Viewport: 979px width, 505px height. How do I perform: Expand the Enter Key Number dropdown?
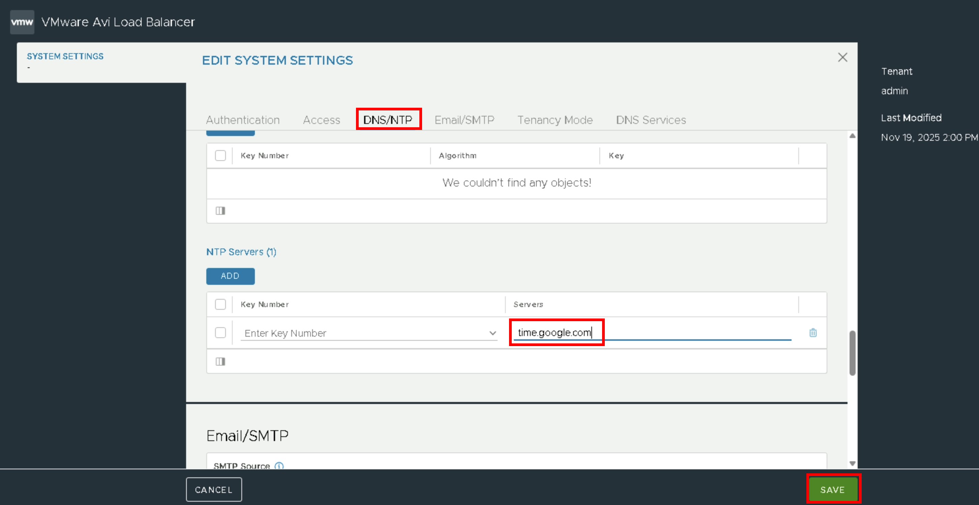tap(369, 333)
